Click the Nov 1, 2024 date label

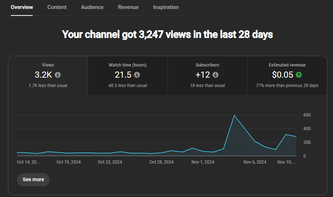(x=203, y=162)
